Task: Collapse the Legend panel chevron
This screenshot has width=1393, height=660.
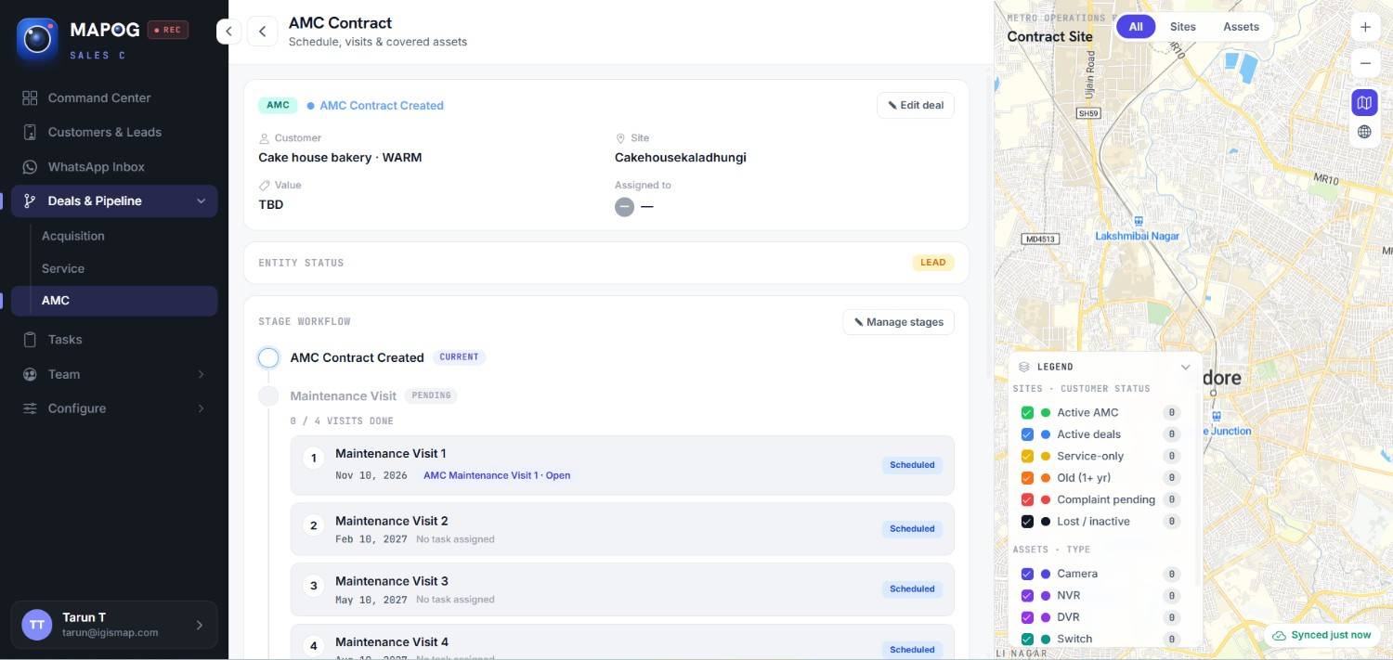Action: coord(1185,368)
